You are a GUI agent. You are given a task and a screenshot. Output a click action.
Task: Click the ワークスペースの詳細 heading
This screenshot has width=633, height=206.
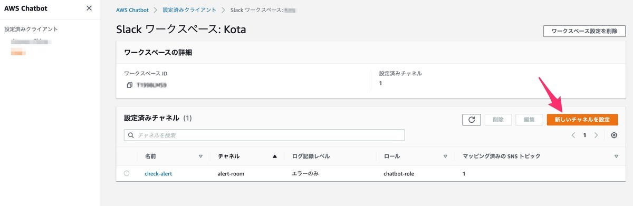(x=158, y=53)
